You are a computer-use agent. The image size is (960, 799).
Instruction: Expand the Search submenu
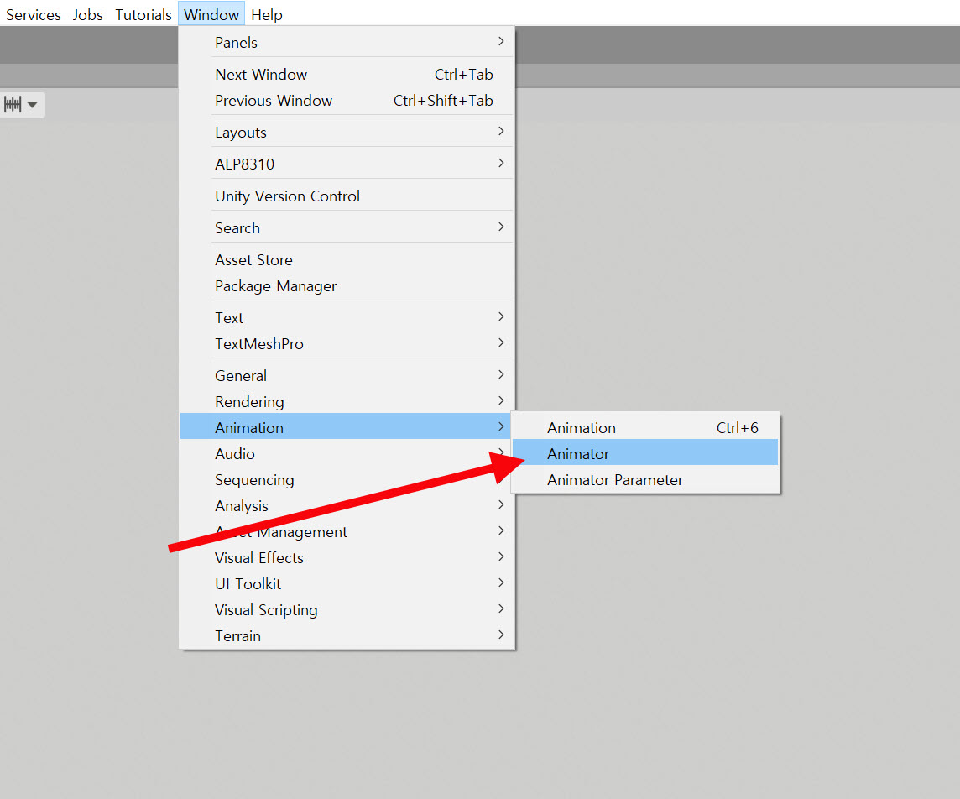tap(347, 227)
